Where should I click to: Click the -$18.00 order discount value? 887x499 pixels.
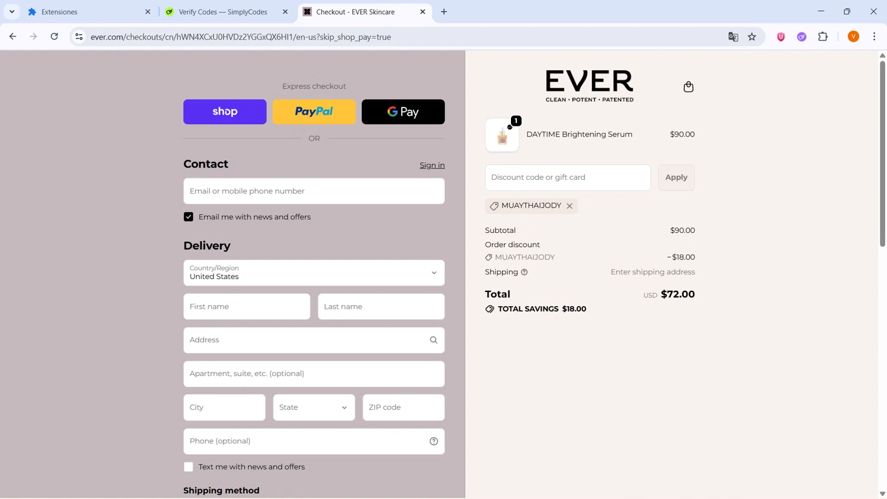(x=681, y=257)
